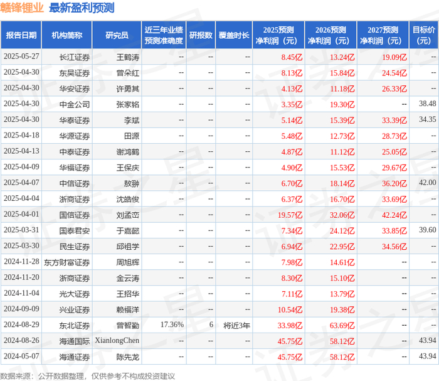
Task: Click the 13.79亿 forecast value
Action: pyautogui.click(x=342, y=294)
